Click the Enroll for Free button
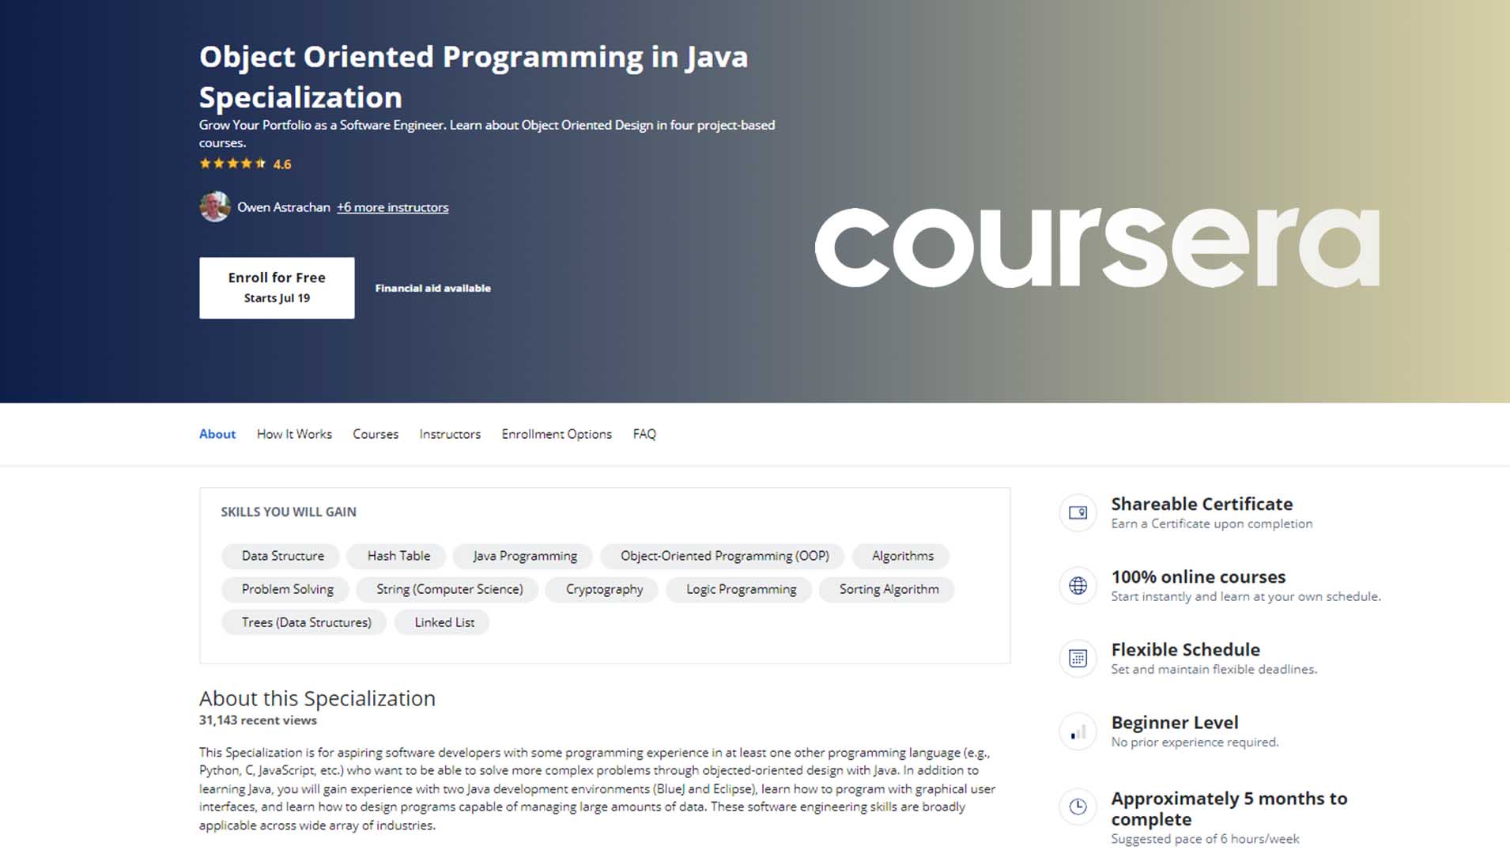1510x854 pixels. click(276, 287)
